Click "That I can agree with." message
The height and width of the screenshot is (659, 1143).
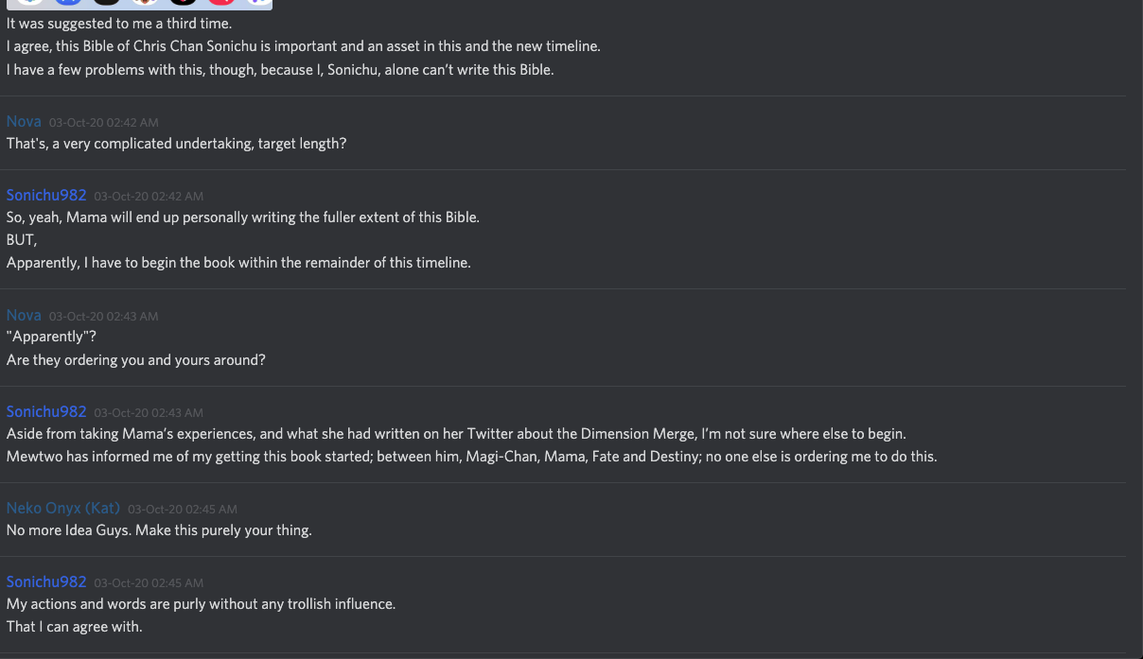click(x=75, y=627)
